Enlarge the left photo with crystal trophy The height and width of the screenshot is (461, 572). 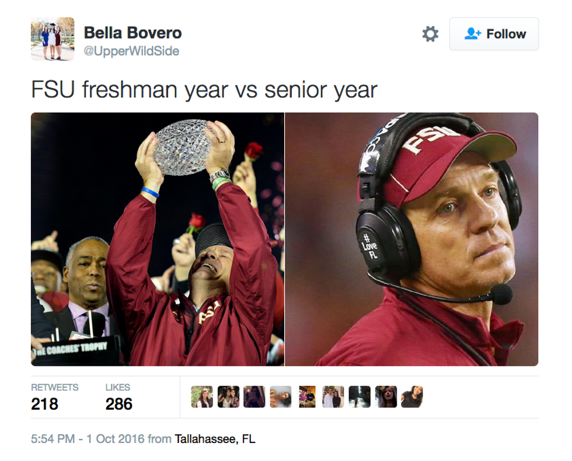[x=158, y=239]
